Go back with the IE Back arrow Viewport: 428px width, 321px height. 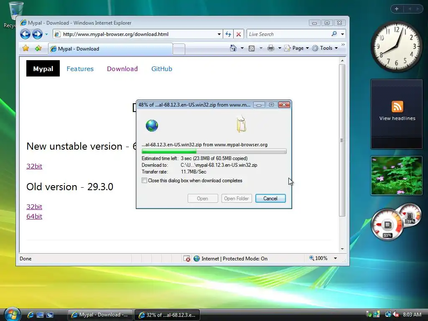tap(25, 34)
